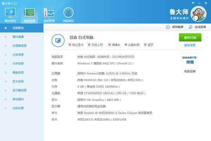Click the 复制信息 link
This screenshot has height=141, width=211.
pos(190,45)
